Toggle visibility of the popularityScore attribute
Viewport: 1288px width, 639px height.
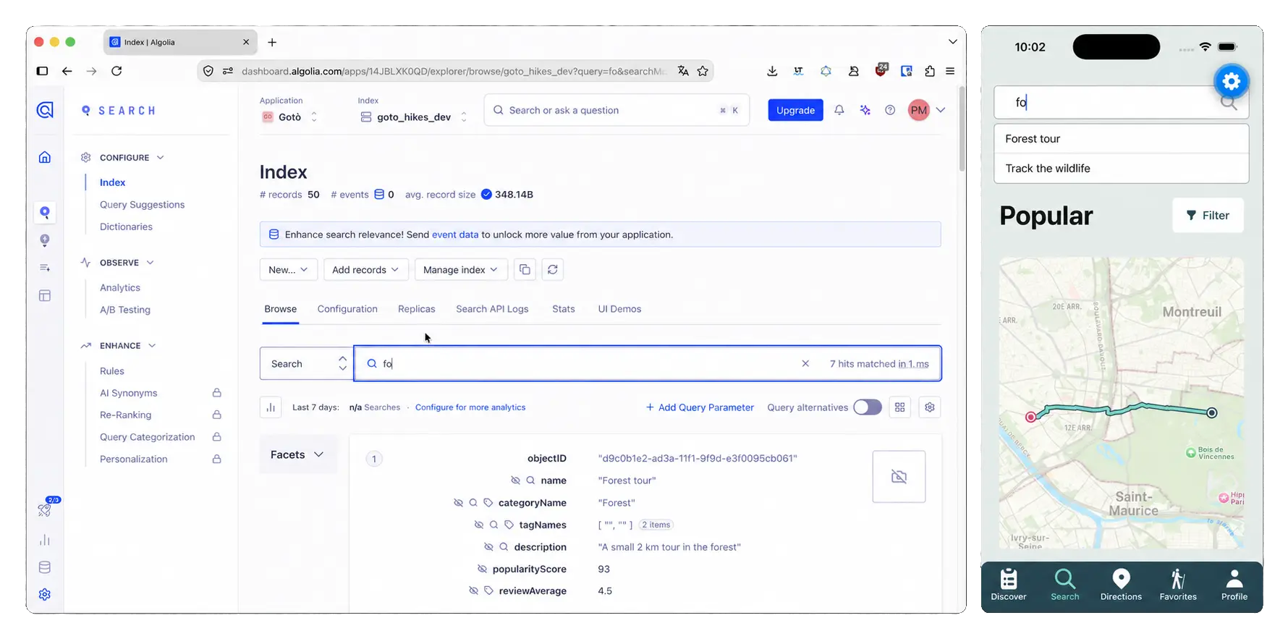coord(482,569)
